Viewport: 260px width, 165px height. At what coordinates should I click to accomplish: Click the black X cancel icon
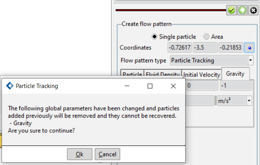(253, 10)
